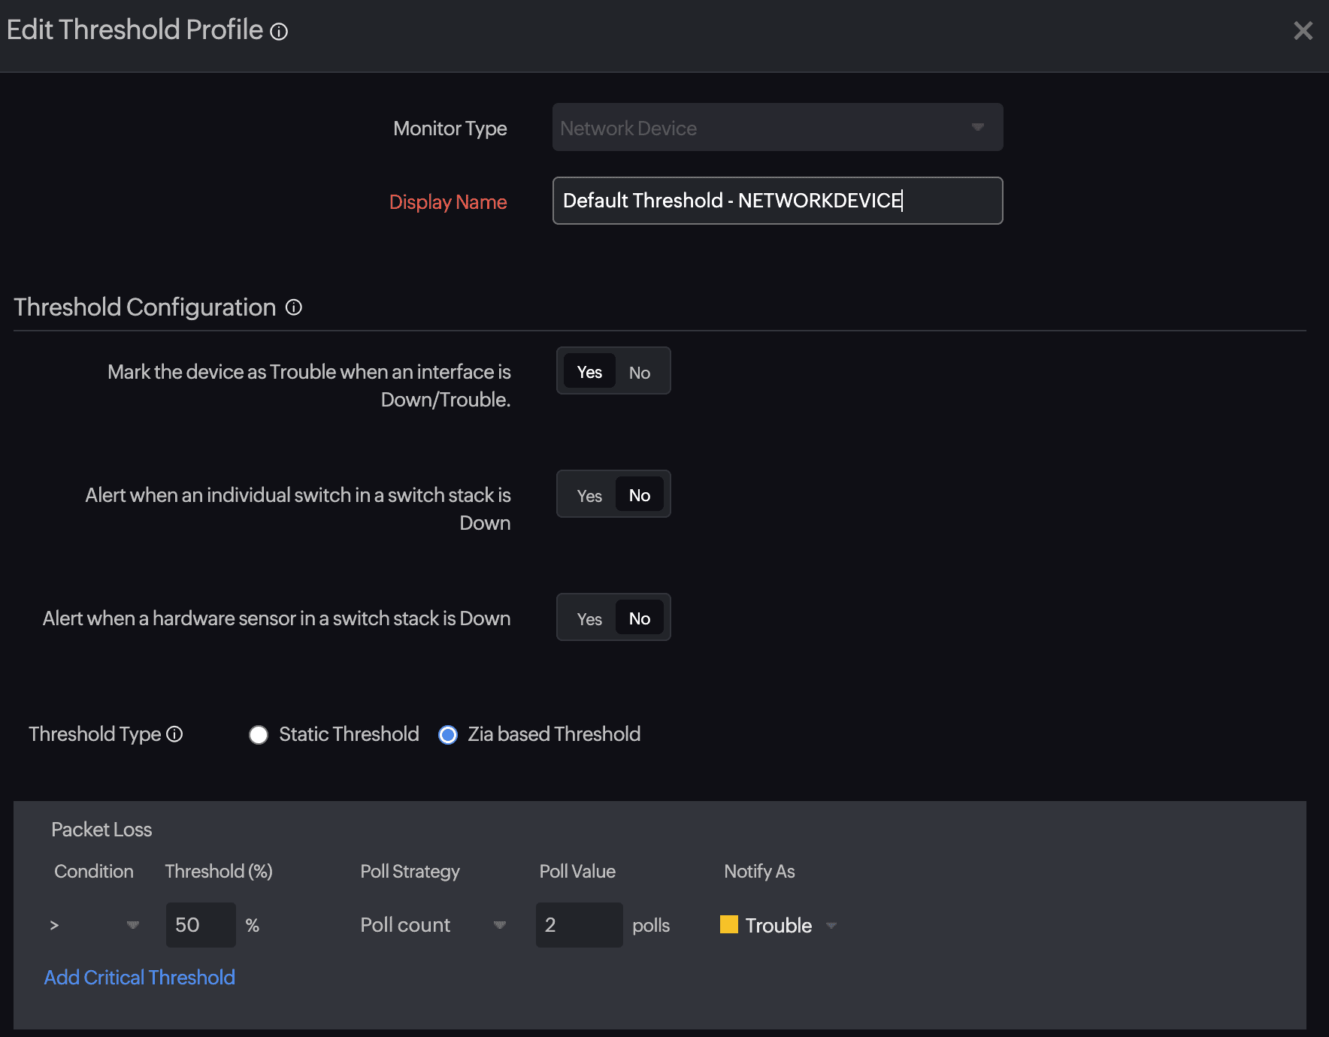Click the yellow Trouble color swatch

point(728,924)
